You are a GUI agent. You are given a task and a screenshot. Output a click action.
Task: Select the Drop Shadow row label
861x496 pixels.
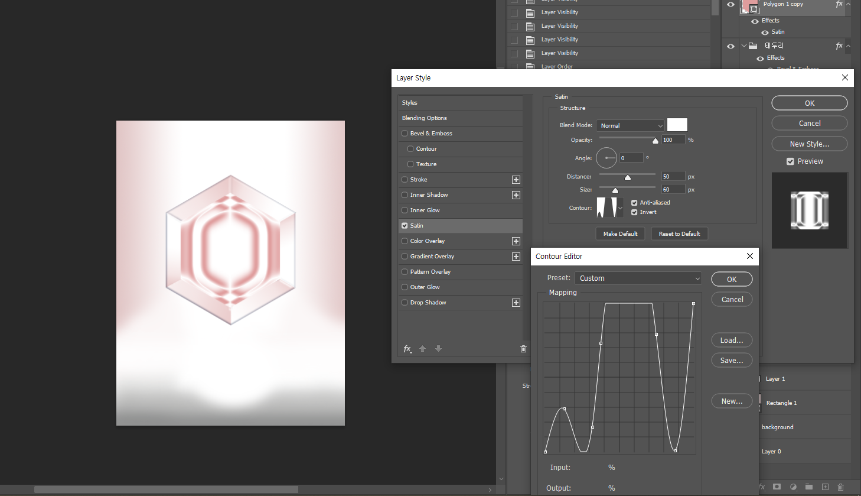(x=428, y=303)
